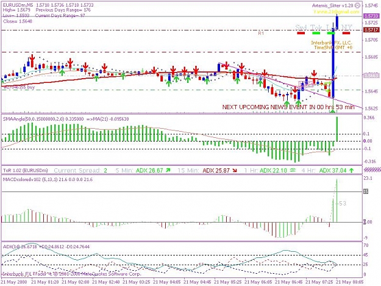Screen dimensions: 381x286
Task: Click the 1.5745 price scale value
Action: click(371, 5)
